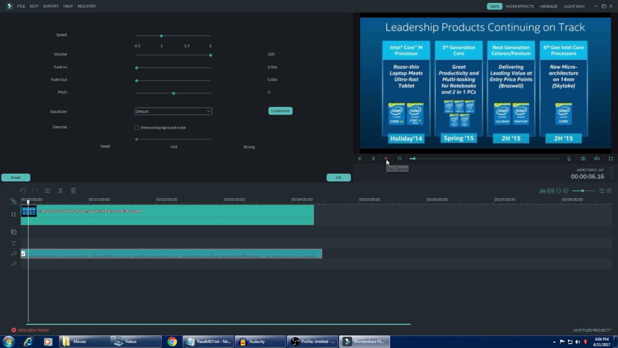
Task: Click the timeline ruler at 00:03:00:00
Action: (x=234, y=200)
